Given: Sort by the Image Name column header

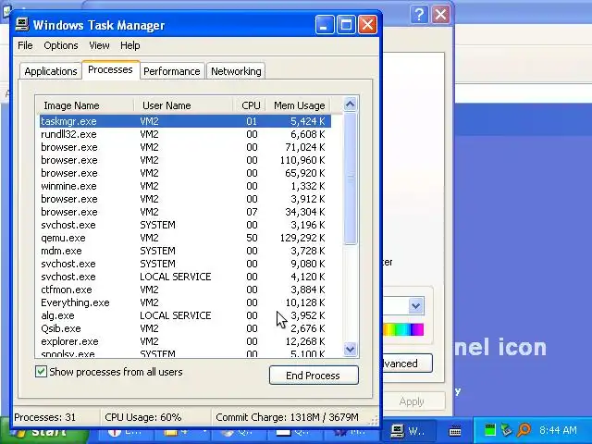Looking at the screenshot, I should click(85, 105).
